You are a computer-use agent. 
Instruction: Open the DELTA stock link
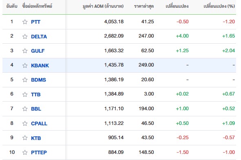(39, 36)
